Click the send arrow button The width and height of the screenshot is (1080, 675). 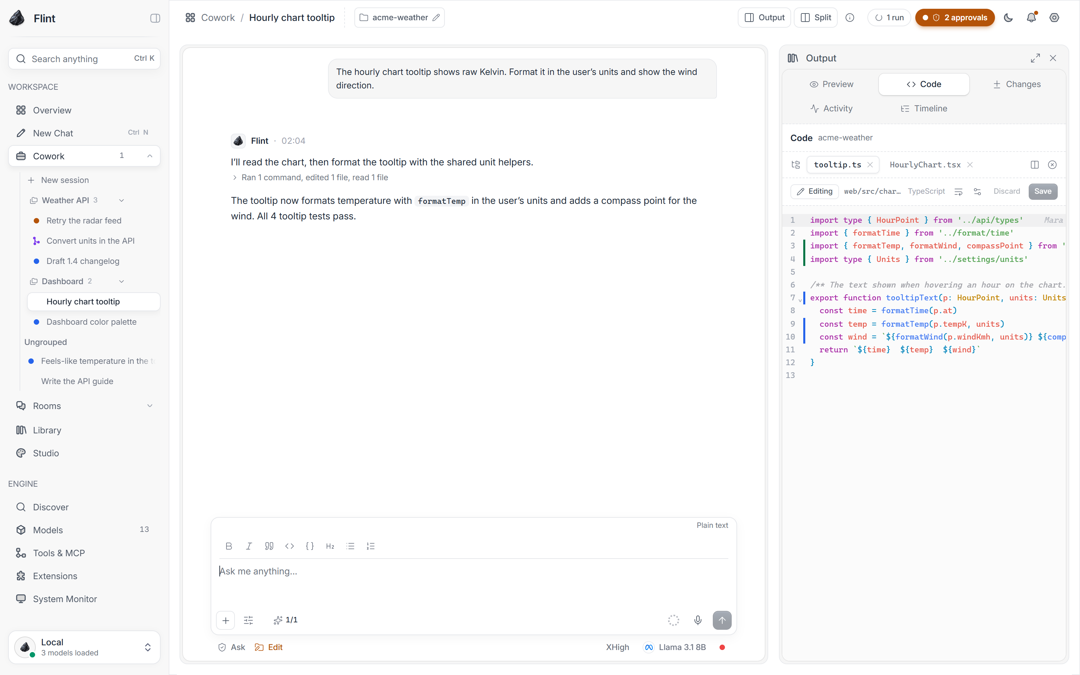coord(722,620)
